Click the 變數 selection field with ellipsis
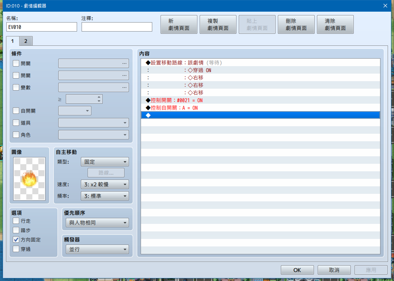The width and height of the screenshot is (394, 281). pyautogui.click(x=94, y=88)
